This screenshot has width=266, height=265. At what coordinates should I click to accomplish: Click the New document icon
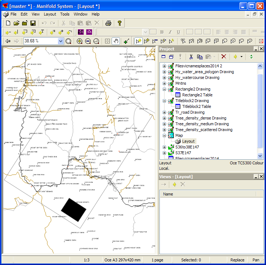coord(8,23)
